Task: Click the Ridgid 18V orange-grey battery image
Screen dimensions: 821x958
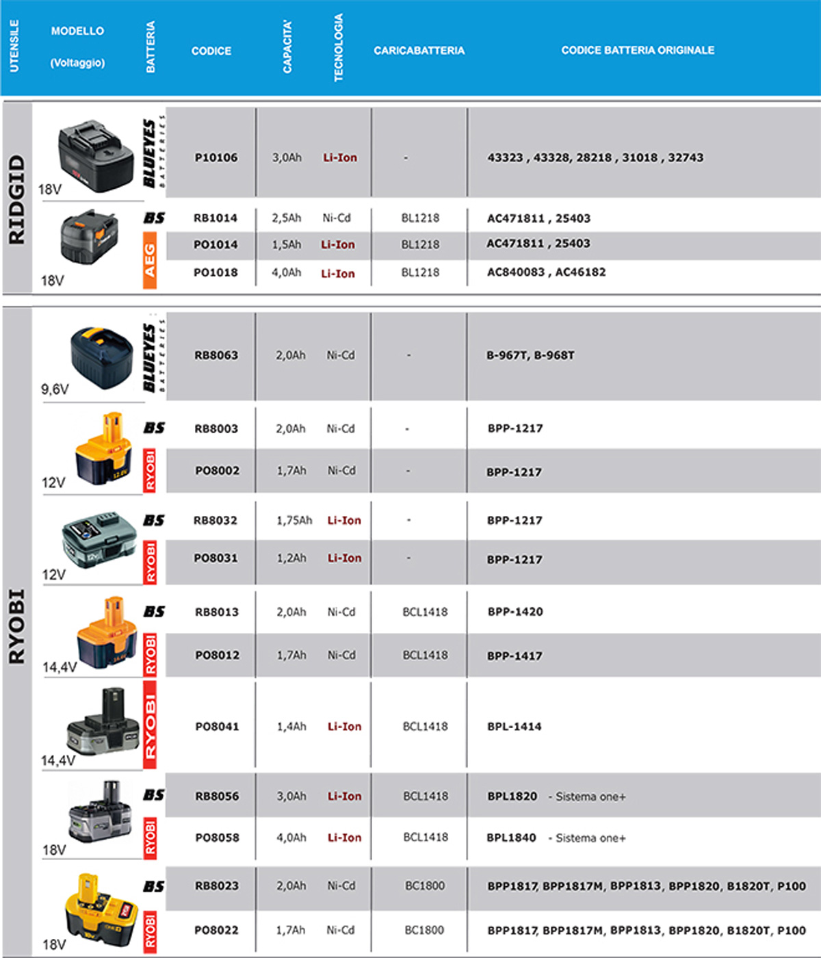Action: click(90, 237)
